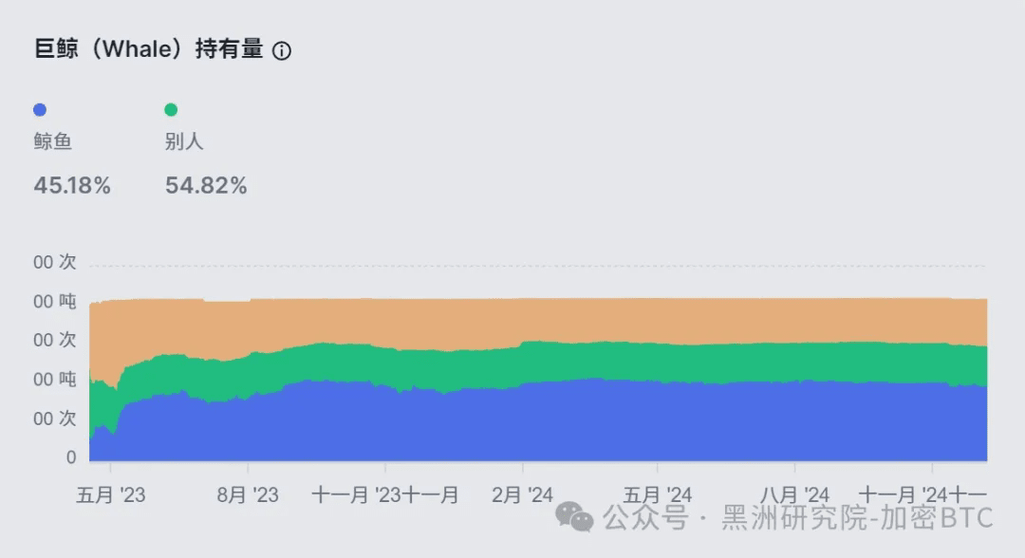
Task: Select the 五月 '24 axis label
Action: click(x=657, y=495)
